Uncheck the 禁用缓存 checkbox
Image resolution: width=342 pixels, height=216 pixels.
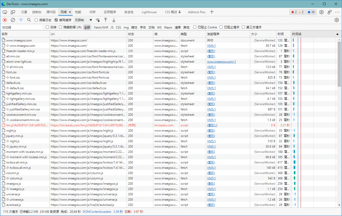coord(56,20)
